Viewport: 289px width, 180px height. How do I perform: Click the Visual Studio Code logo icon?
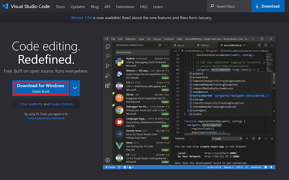click(5, 6)
